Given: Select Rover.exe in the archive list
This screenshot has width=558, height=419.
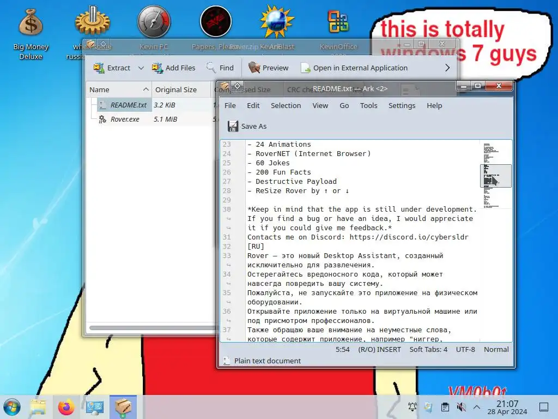Looking at the screenshot, I should (x=125, y=119).
